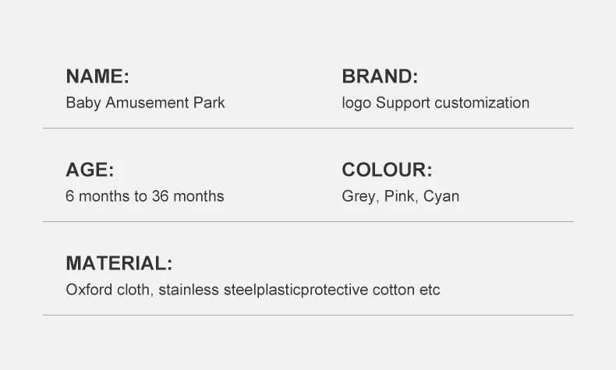The image size is (616, 370).
Task: Click the steelplasticprotective word
Action: (x=296, y=290)
